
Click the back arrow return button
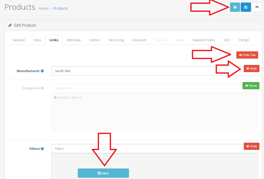257,7
